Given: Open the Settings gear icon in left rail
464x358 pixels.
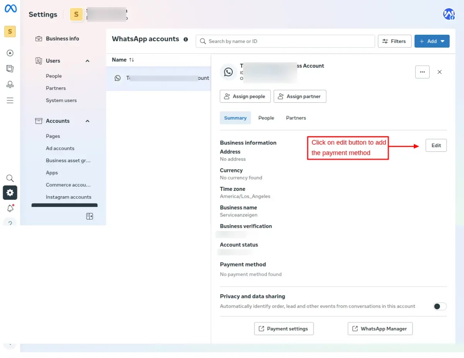Looking at the screenshot, I should [x=10, y=192].
